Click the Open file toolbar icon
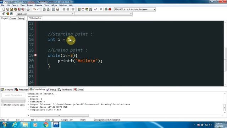Screen dimensions: 227x128 7,9
